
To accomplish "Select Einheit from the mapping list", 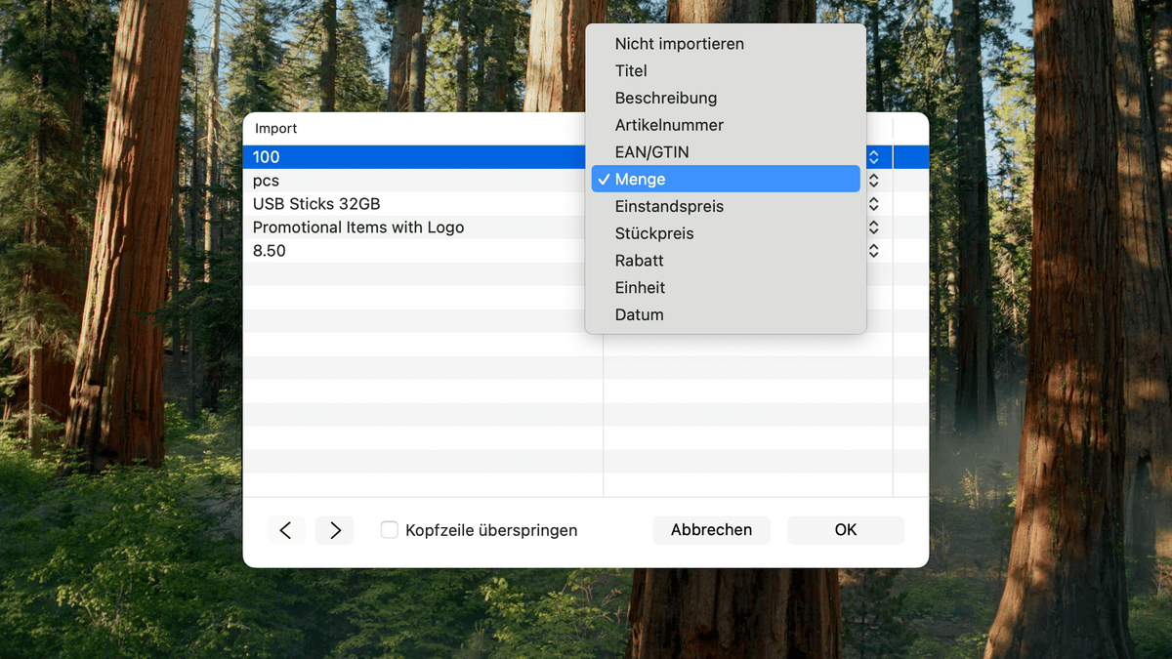I will [640, 287].
